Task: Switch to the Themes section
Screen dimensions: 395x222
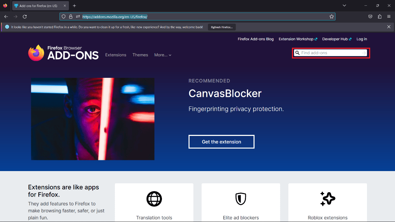Action: pyautogui.click(x=140, y=55)
